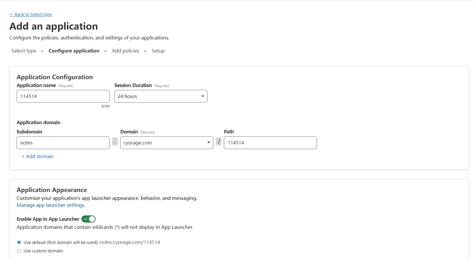The image size is (473, 259).
Task: Go to Select type breadcrumb step
Action: pos(24,51)
